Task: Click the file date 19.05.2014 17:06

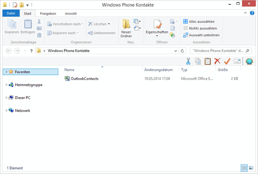Action: pyautogui.click(x=157, y=79)
